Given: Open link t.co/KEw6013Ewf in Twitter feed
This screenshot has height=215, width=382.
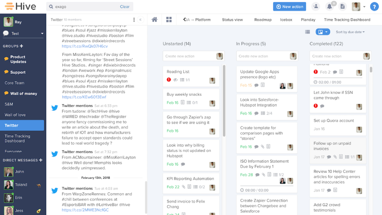Looking at the screenshot, I should point(84,97).
